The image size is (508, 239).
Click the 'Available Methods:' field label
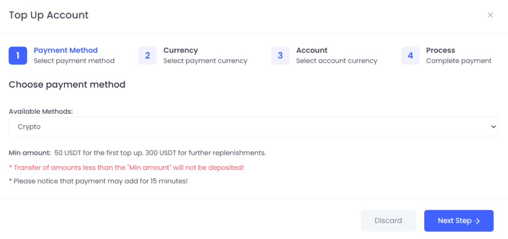click(x=41, y=111)
